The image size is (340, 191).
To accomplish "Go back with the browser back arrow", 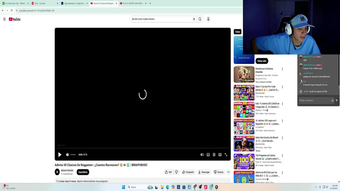I will (x=3, y=11).
